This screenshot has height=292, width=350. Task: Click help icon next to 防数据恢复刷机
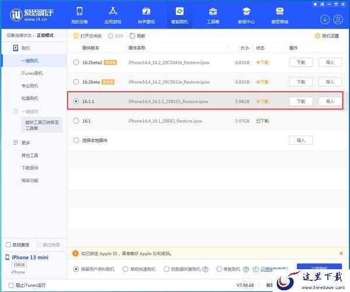coord(205,269)
